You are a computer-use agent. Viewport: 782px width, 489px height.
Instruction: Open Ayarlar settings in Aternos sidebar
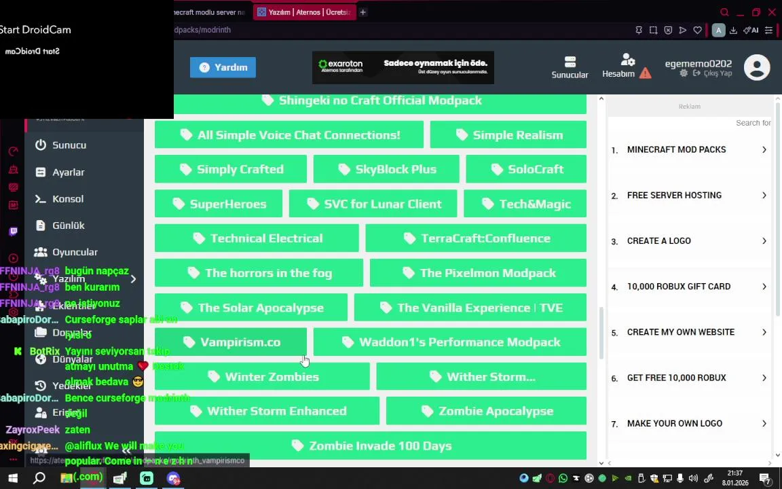(60, 172)
